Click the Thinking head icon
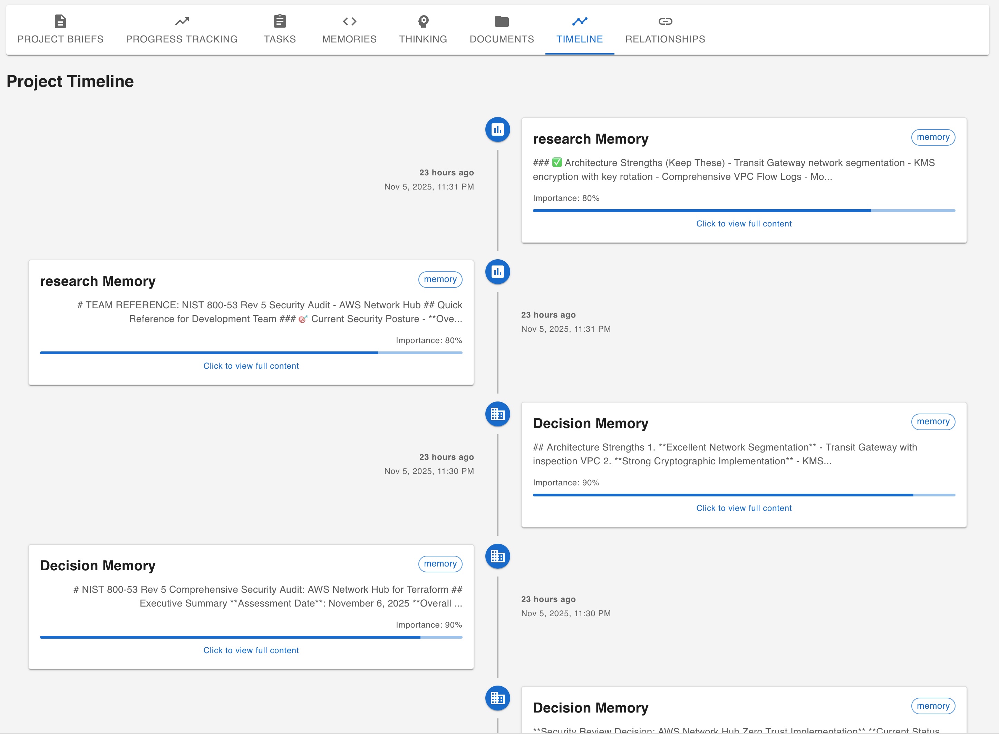Image resolution: width=999 pixels, height=736 pixels. pos(423,21)
